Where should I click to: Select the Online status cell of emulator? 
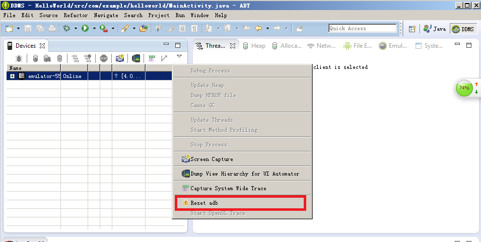74,76
